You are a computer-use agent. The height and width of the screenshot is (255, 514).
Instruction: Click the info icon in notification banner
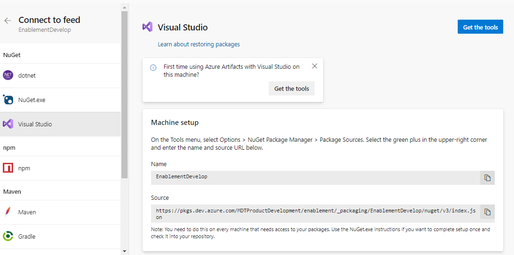click(153, 67)
